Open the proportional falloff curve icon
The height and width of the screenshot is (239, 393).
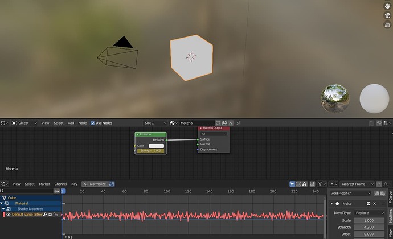tap(386, 184)
